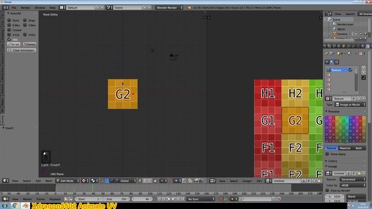This screenshot has width=372, height=209.
Task: Click the Clear Animation button
Action: point(22,51)
